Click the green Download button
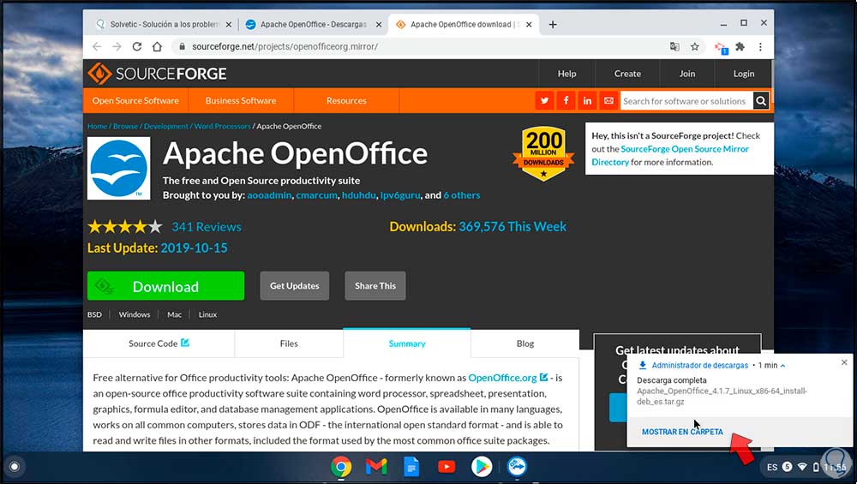Viewport: 857px width, 484px height. (165, 286)
